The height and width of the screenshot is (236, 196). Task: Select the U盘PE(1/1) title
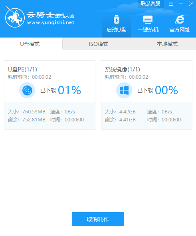[23, 69]
